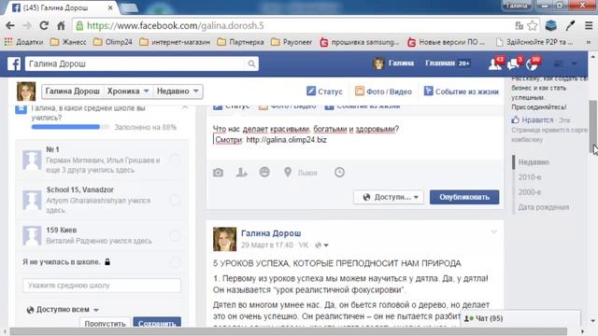Select the Статус tab
This screenshot has width=598, height=336.
324,91
